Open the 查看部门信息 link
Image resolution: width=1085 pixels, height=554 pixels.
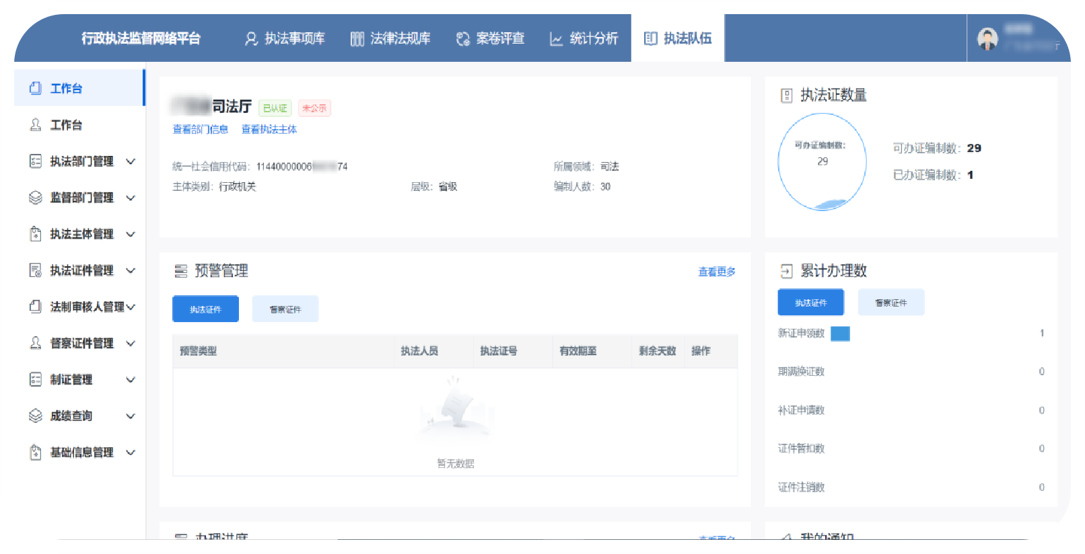(x=201, y=129)
